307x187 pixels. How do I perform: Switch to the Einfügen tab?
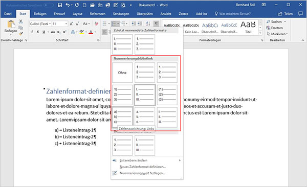pos(40,14)
